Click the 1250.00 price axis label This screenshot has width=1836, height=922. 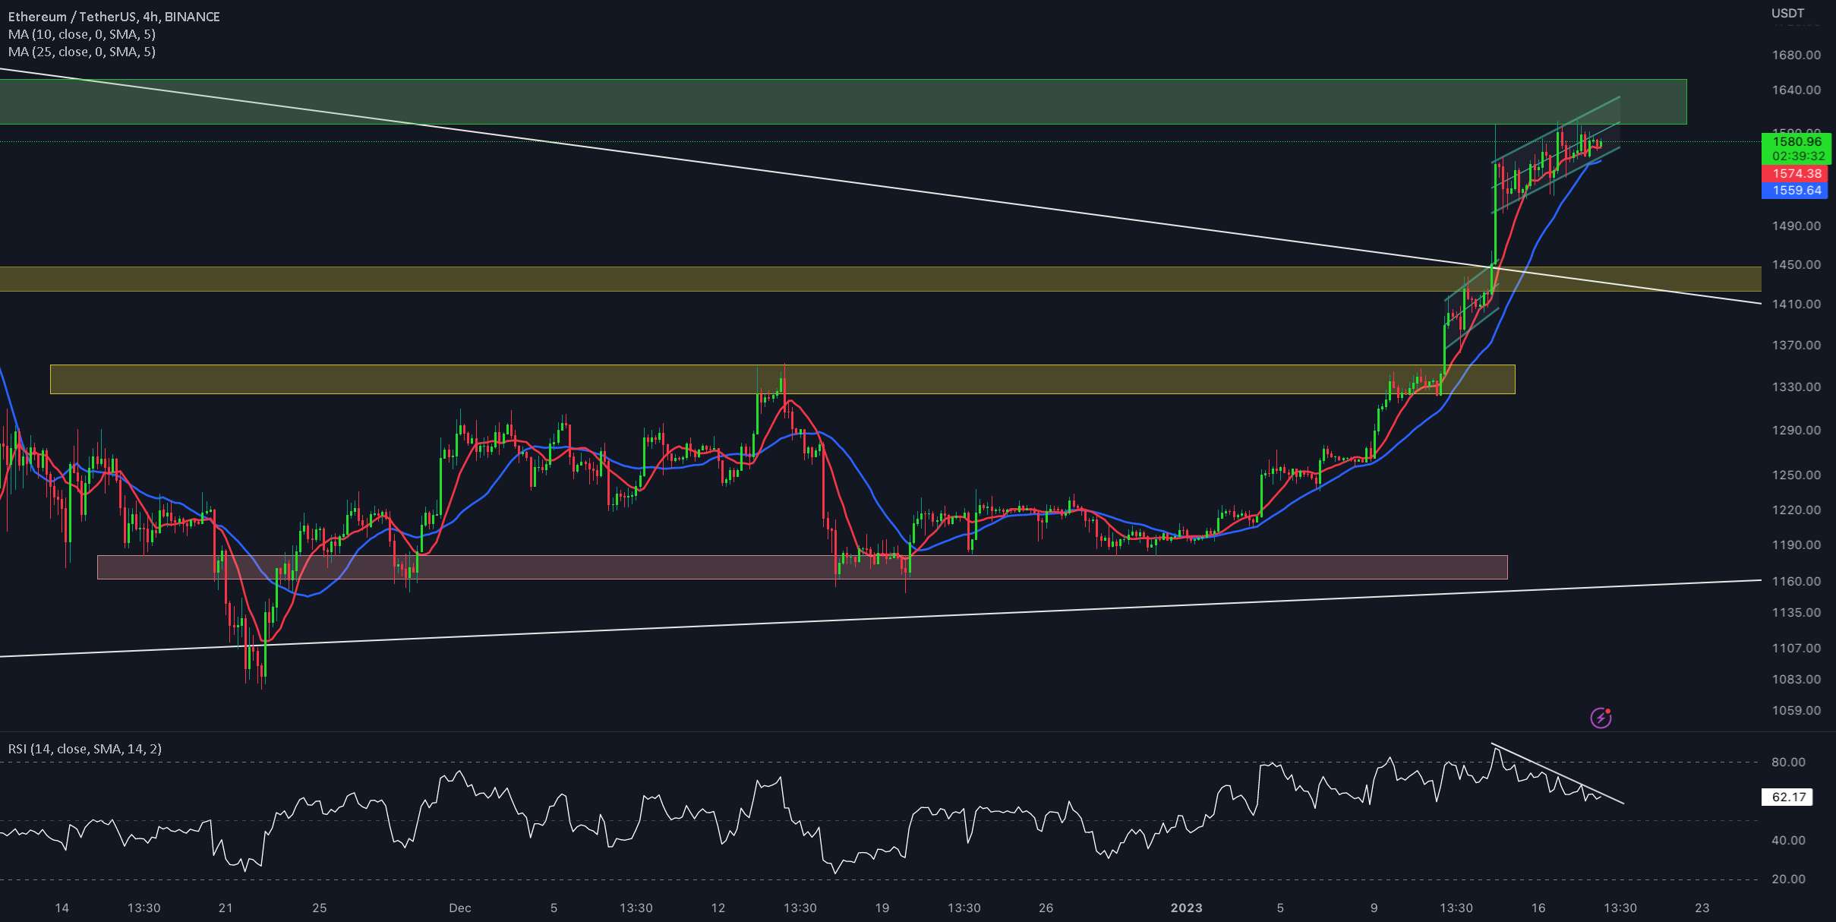1796,475
